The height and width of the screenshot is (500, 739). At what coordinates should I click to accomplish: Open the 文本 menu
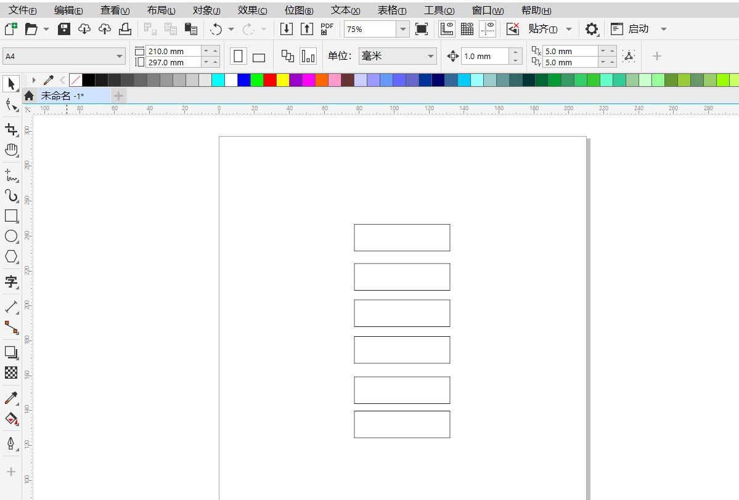coord(344,10)
